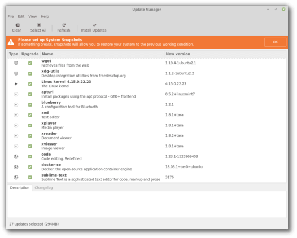This screenshot has height=238, width=297.
Task: Dismiss the snapshots warning with OK
Action: [x=275, y=42]
